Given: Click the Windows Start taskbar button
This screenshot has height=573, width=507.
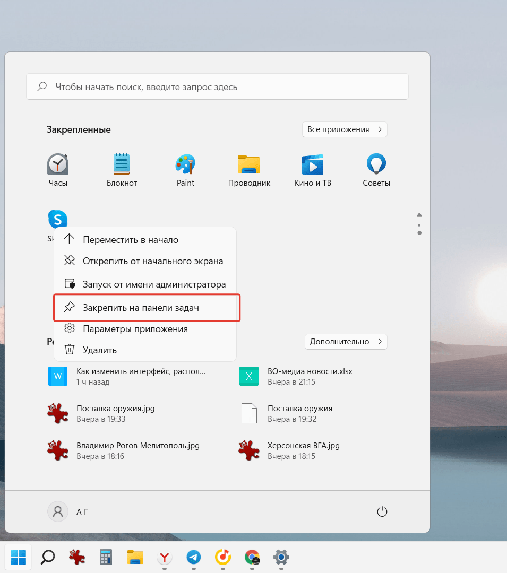Looking at the screenshot, I should click(18, 557).
